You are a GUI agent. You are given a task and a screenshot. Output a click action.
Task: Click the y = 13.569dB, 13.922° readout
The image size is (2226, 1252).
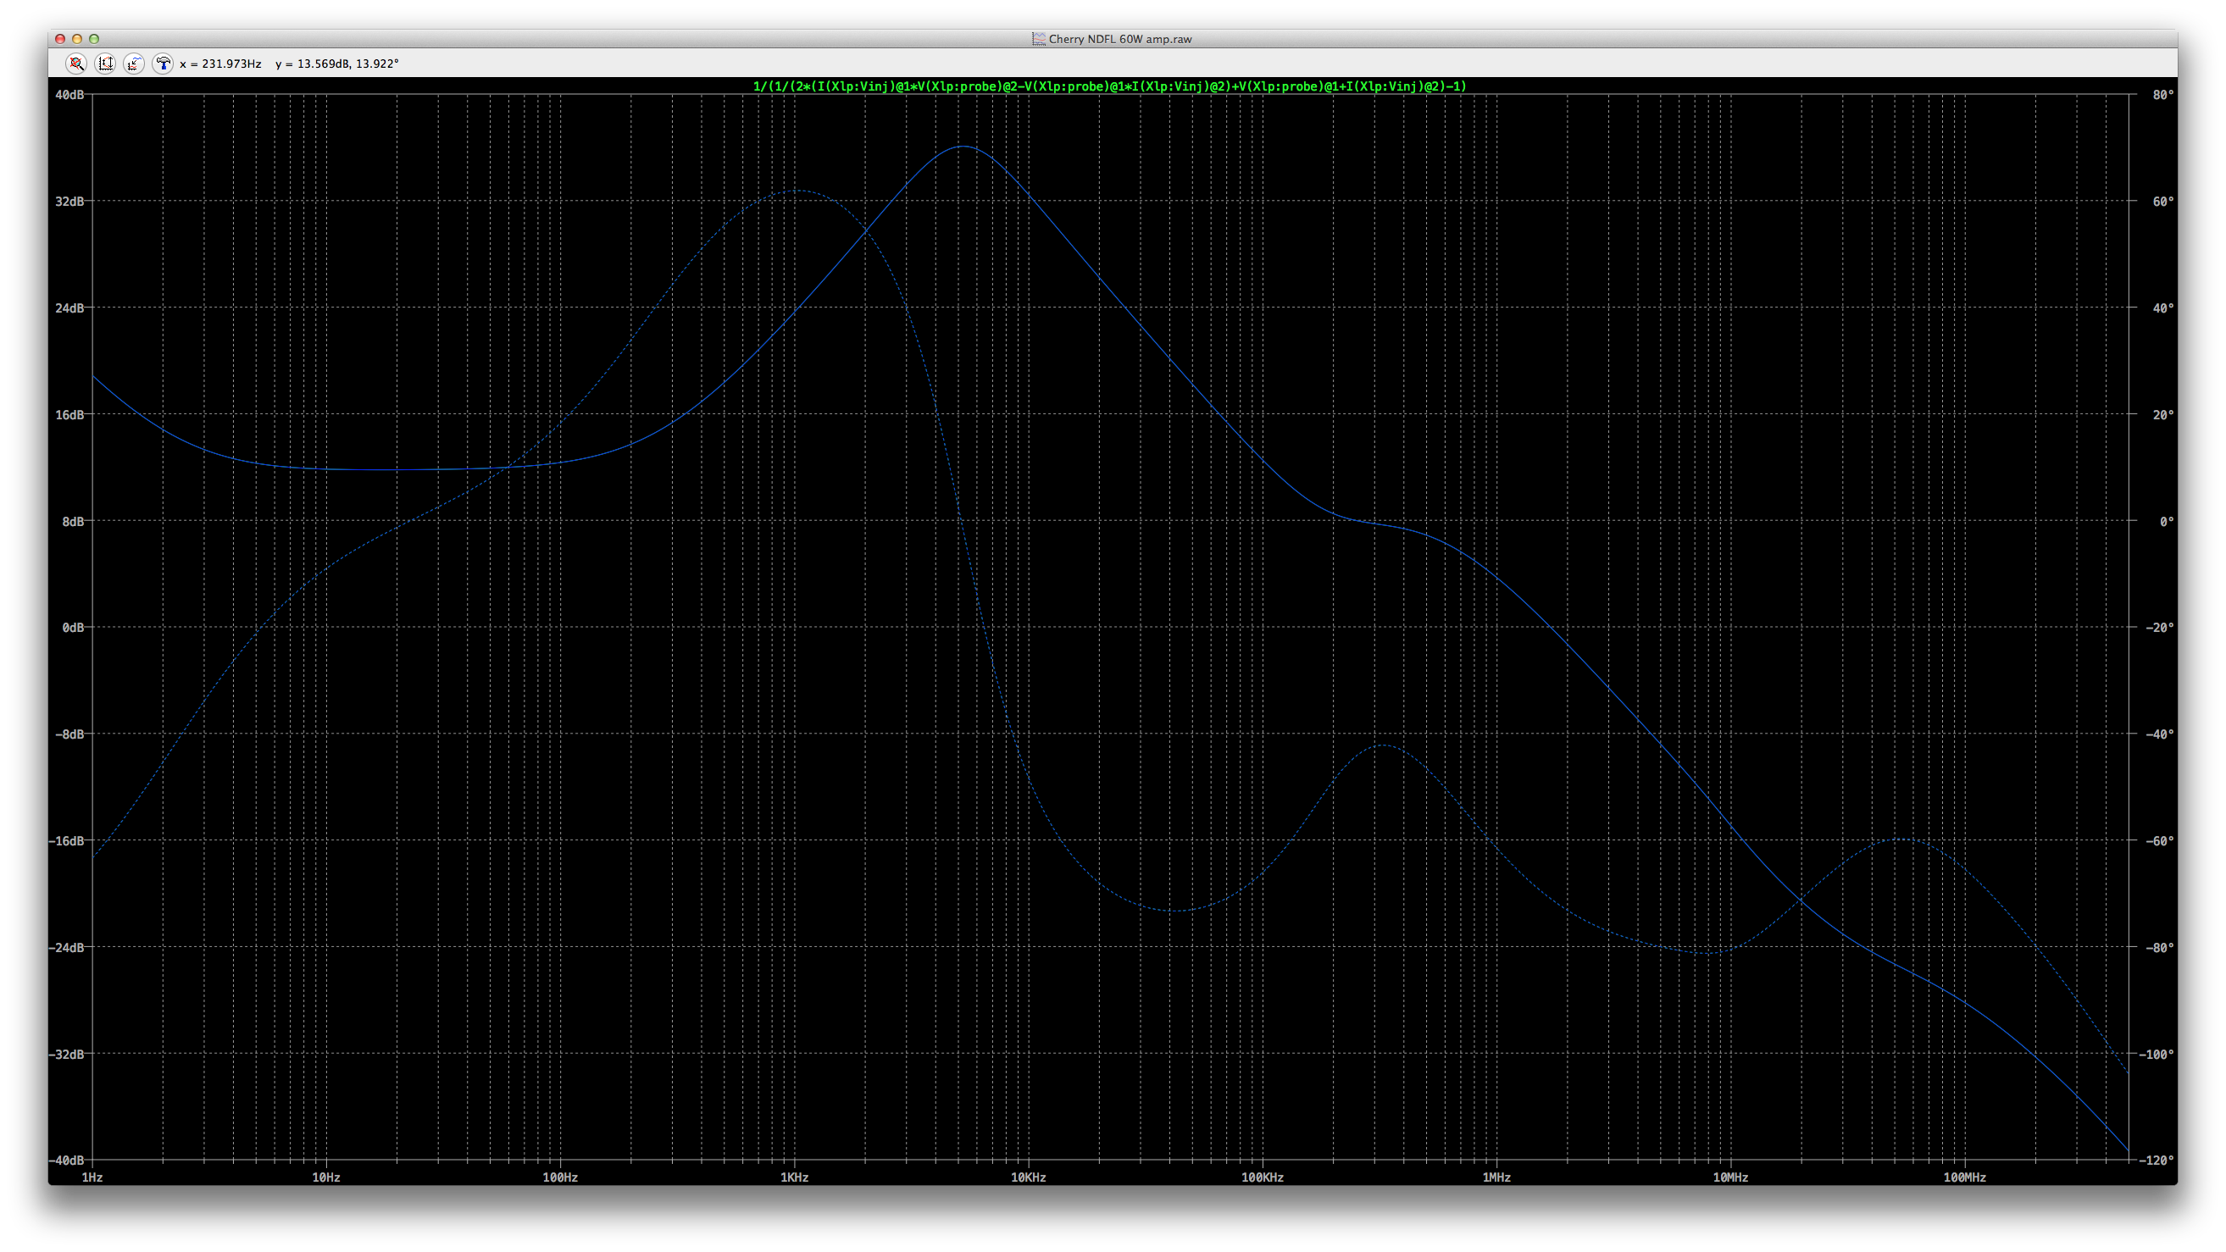pyautogui.click(x=337, y=64)
